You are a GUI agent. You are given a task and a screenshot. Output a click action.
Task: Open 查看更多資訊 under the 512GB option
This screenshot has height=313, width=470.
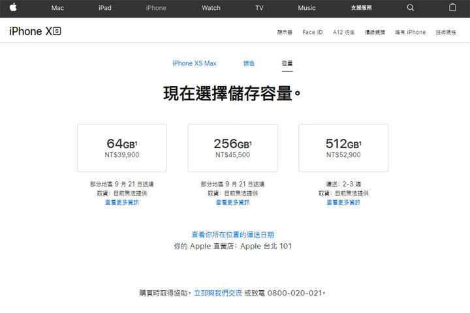tap(343, 203)
